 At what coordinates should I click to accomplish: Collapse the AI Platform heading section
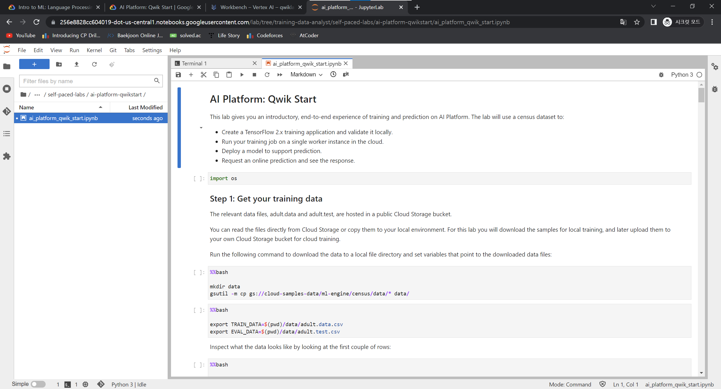(201, 128)
